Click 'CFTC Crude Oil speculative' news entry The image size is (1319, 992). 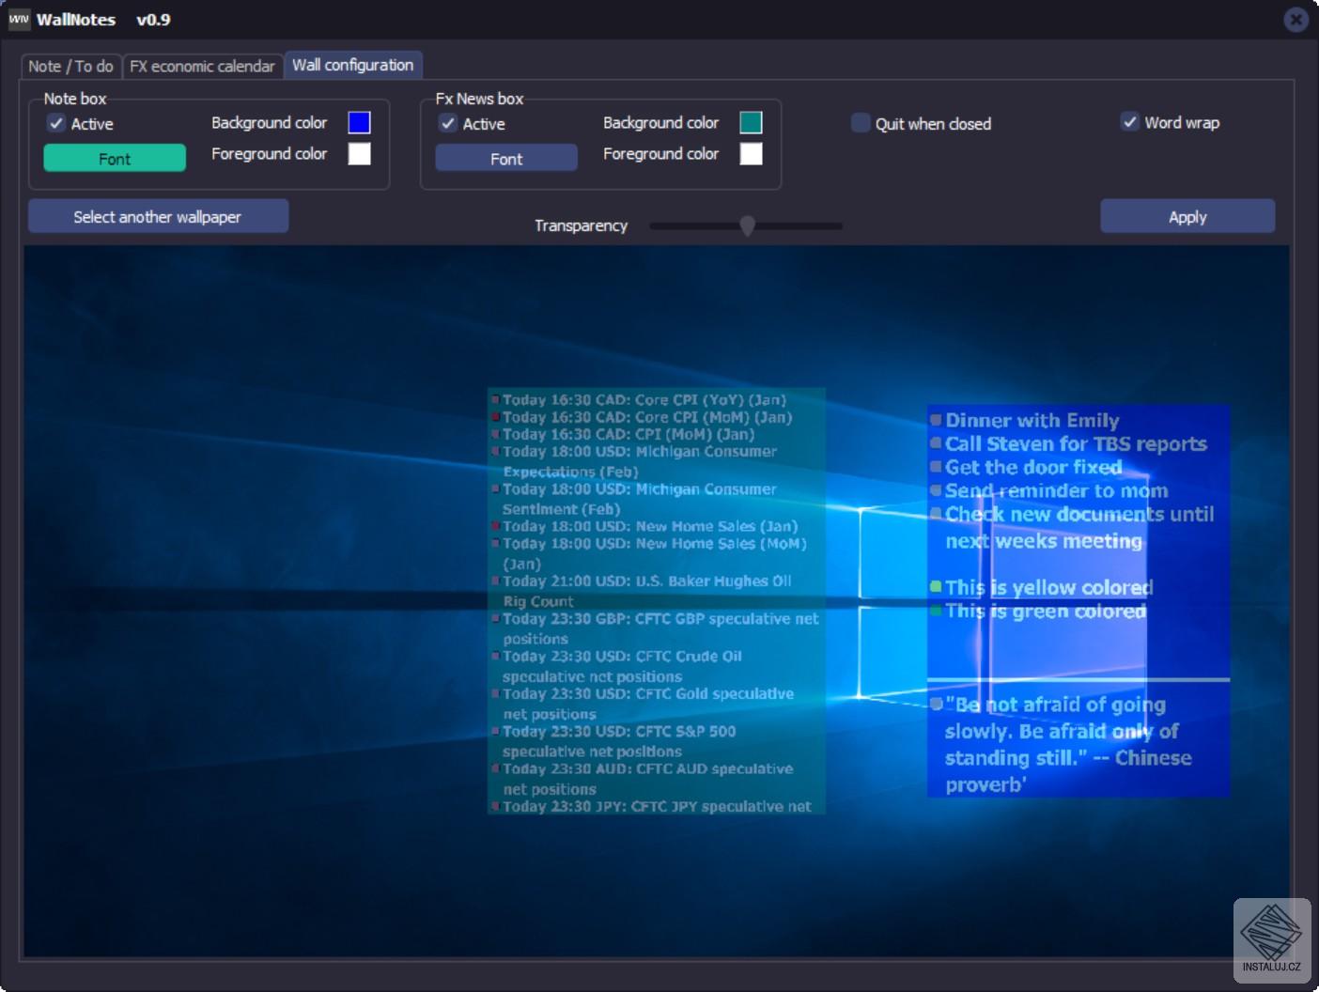point(621,666)
